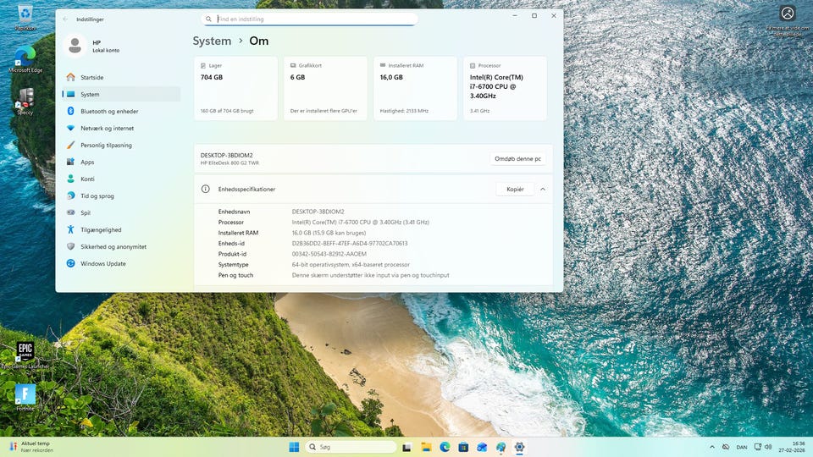This screenshot has width=813, height=457.
Task: Open the Fortnite desktop shortcut
Action: (25, 394)
